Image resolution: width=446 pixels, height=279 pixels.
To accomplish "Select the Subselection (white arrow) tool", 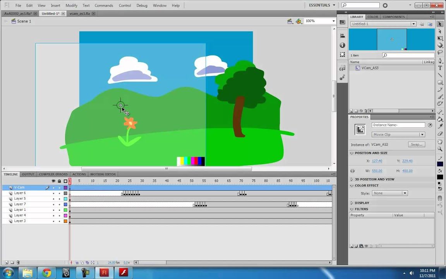I will pos(440,31).
